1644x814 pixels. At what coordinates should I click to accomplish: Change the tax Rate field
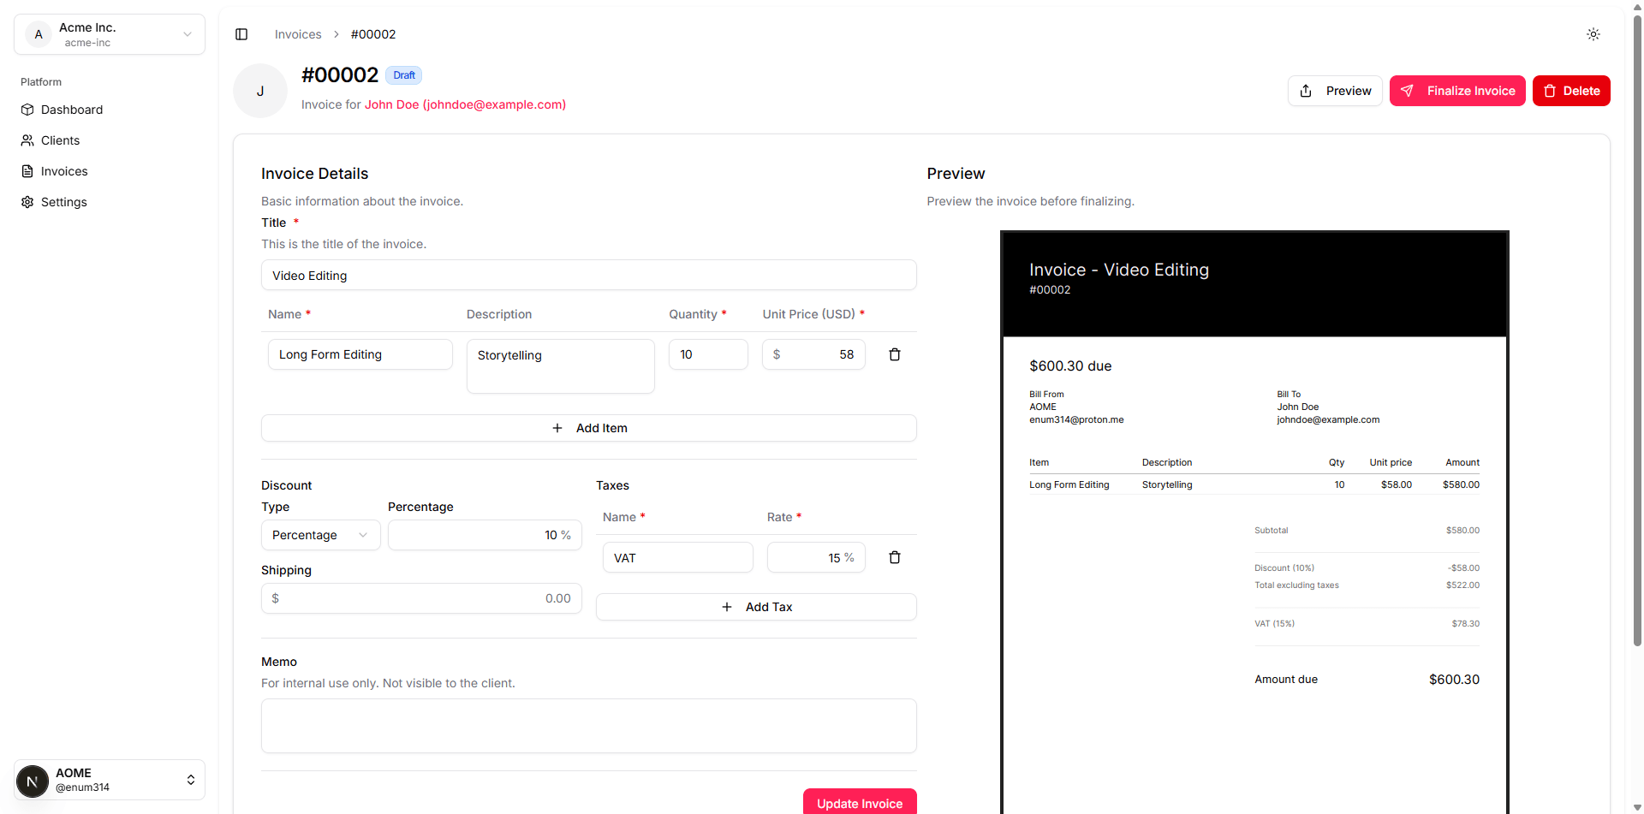[x=816, y=557]
